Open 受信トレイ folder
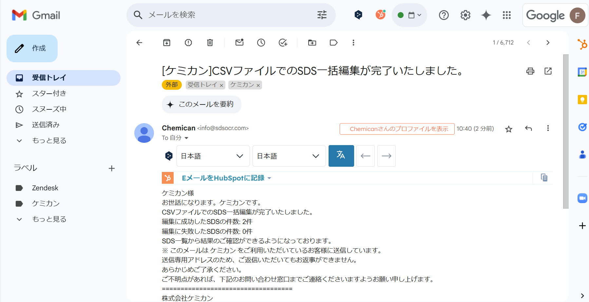 pyautogui.click(x=64, y=78)
